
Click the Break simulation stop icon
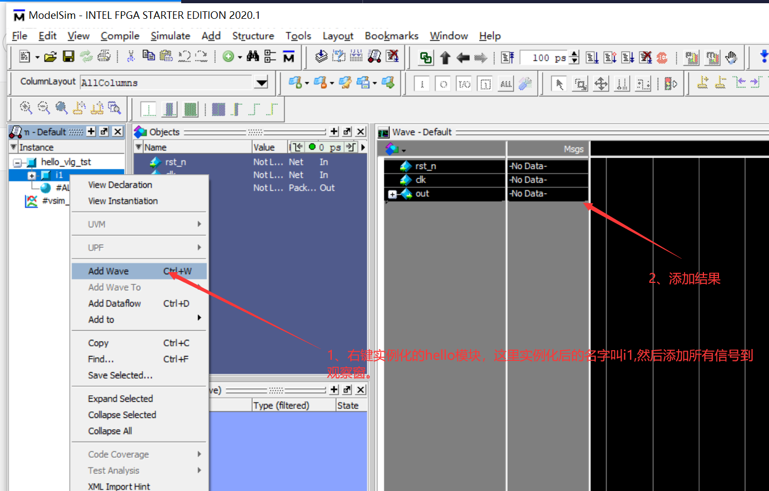click(x=662, y=58)
